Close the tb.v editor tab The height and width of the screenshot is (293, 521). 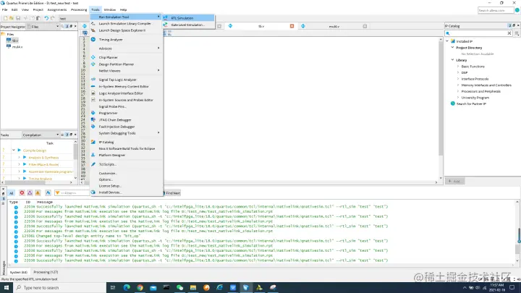[292, 26]
